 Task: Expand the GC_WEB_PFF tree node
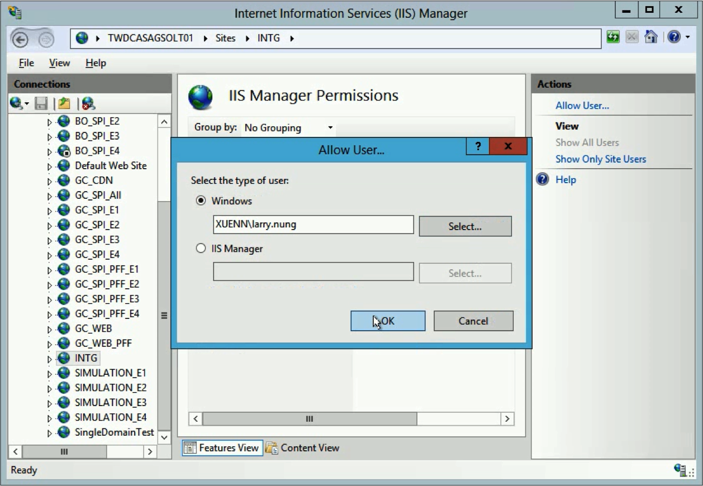(x=50, y=344)
